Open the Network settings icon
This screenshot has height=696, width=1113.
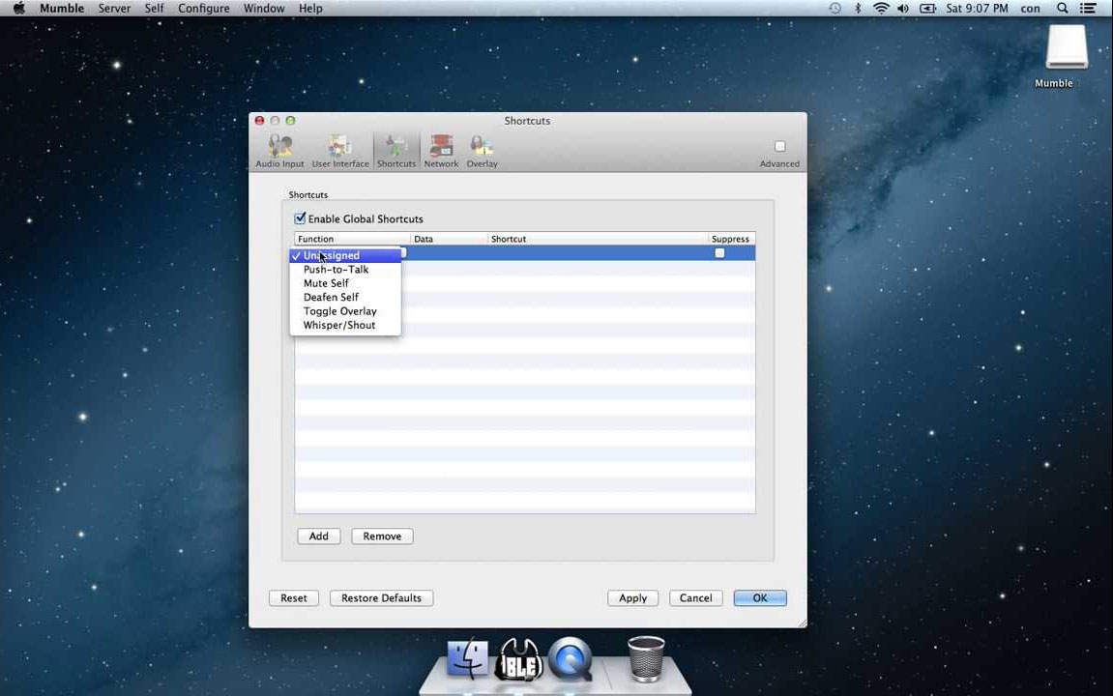pyautogui.click(x=441, y=151)
